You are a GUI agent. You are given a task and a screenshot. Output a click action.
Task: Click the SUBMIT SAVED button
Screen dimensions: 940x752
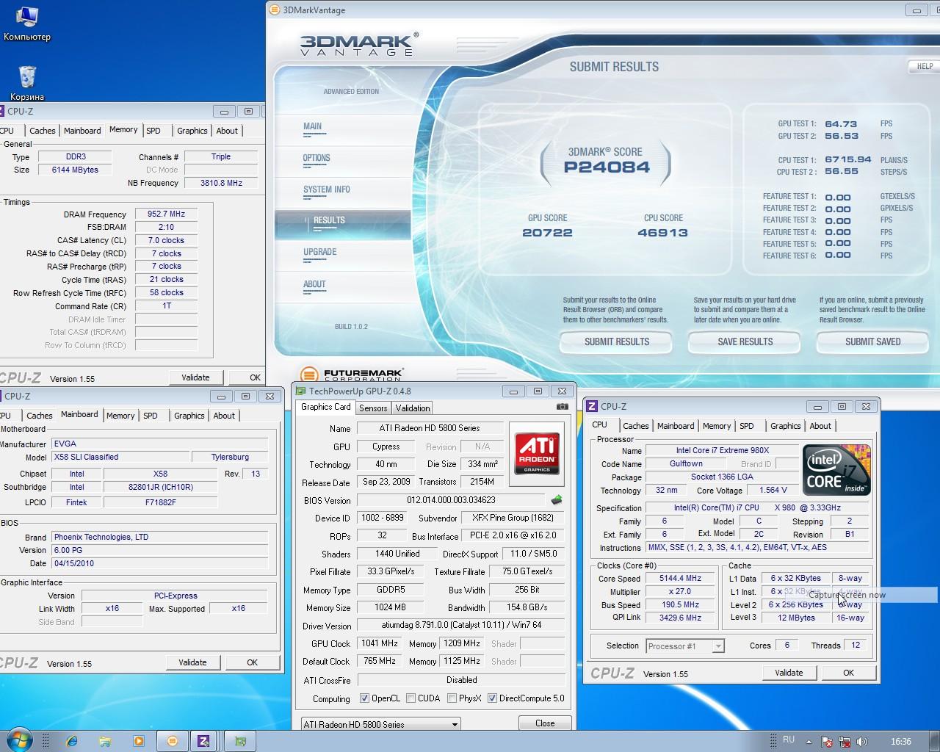873,341
